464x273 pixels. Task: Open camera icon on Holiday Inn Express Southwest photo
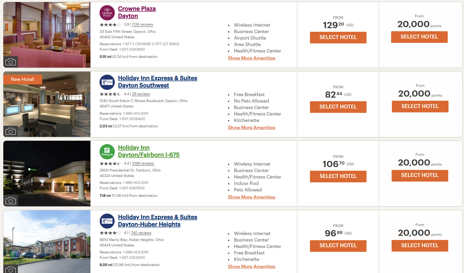point(11,131)
